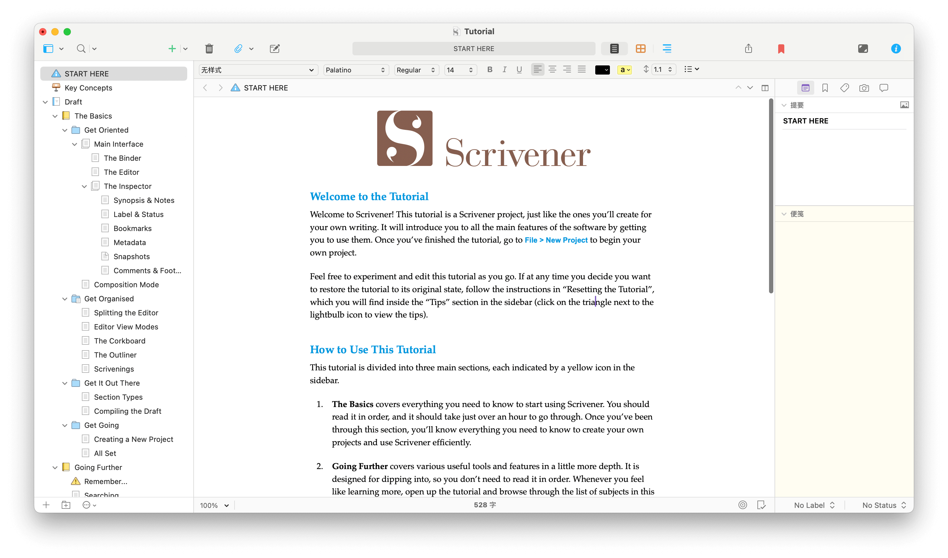Open the font style dropdown Regular

(414, 68)
